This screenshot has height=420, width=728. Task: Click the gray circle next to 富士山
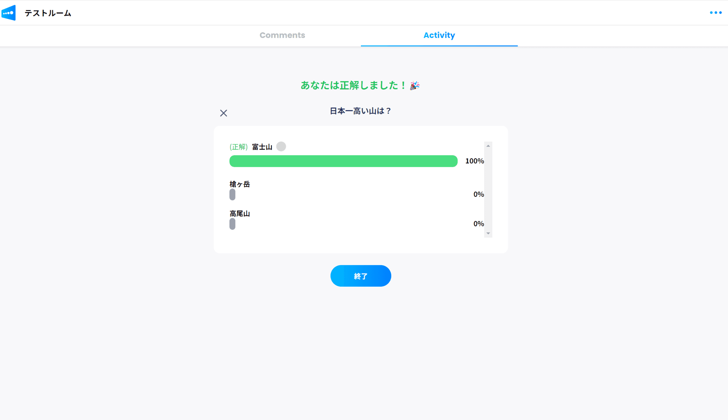point(281,147)
